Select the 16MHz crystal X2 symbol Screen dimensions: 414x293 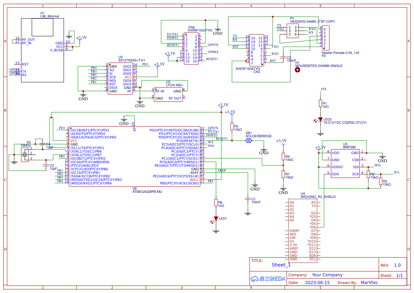coord(25,155)
